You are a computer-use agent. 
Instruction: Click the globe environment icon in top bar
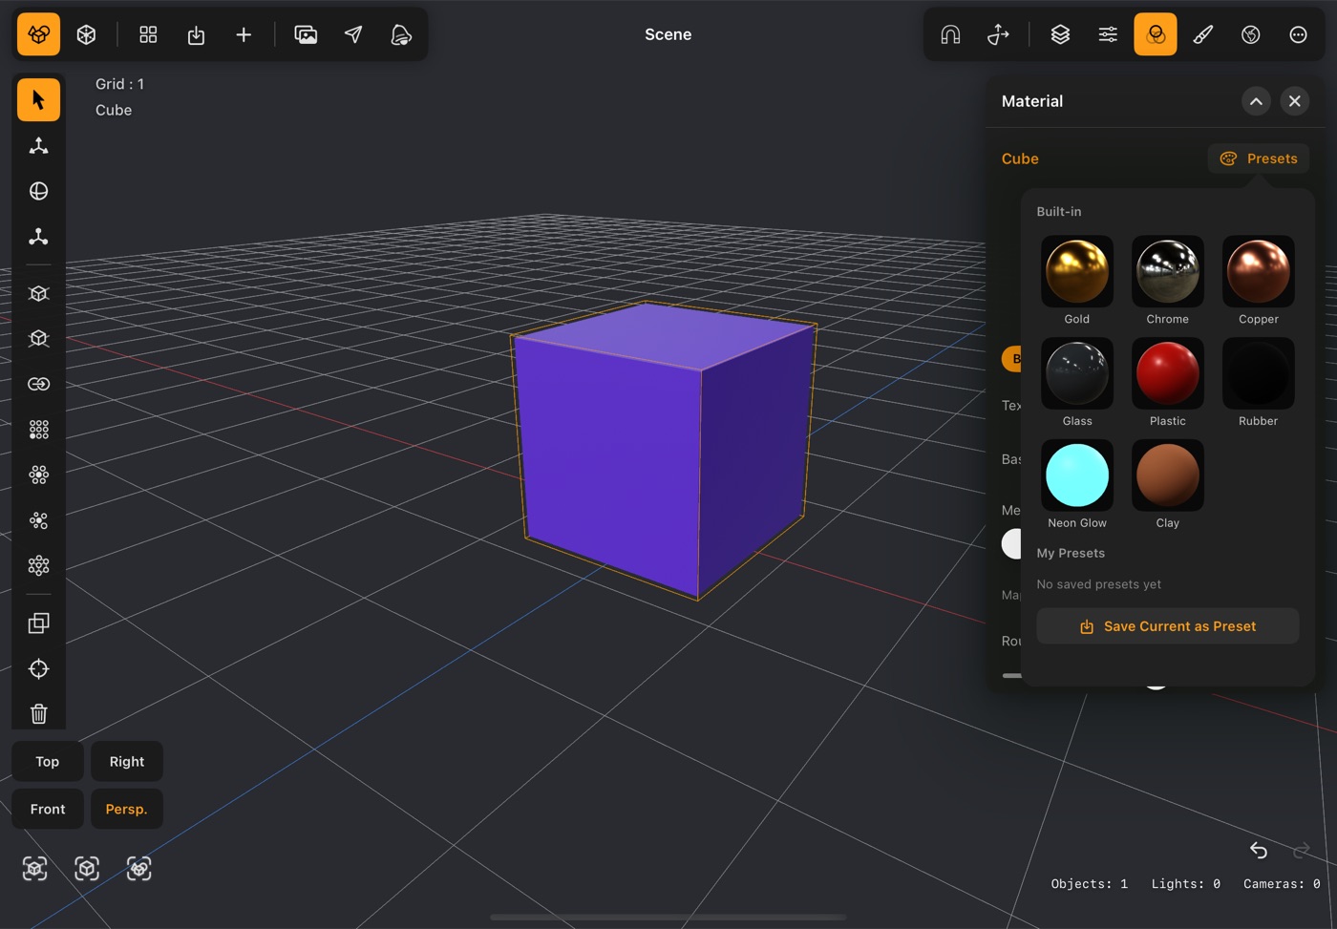pyautogui.click(x=1250, y=34)
